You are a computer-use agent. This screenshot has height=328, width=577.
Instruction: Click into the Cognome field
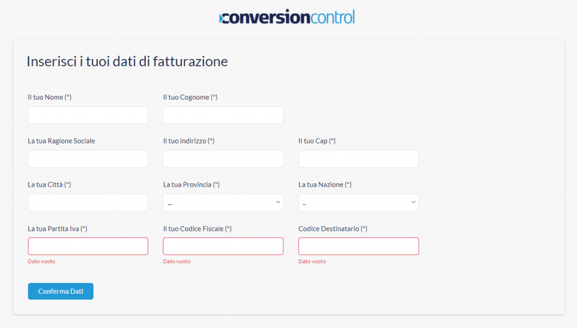coord(223,115)
